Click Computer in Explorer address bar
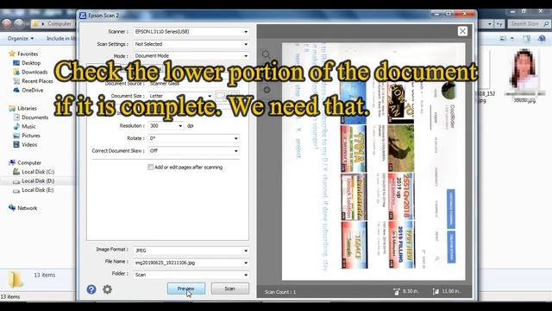Image resolution: width=552 pixels, height=311 pixels. point(60,23)
